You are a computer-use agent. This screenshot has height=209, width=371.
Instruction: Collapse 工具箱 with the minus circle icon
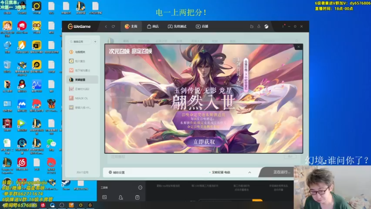point(140,188)
